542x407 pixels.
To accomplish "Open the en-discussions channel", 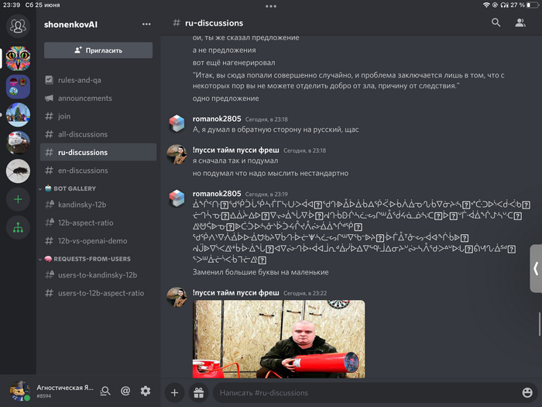I will click(98, 171).
